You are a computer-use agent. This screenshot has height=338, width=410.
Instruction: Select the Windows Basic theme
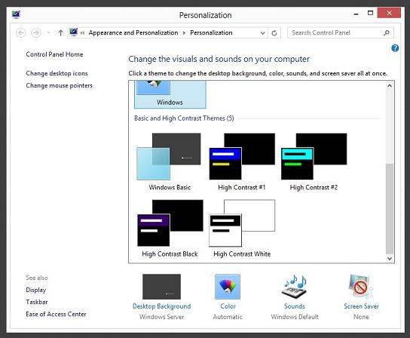click(170, 161)
